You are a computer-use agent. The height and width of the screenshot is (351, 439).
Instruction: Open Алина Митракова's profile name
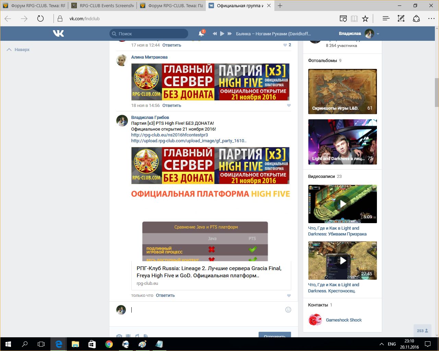(x=149, y=57)
